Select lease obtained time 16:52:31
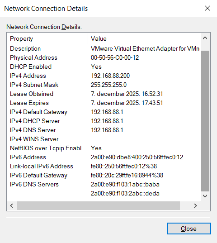 152,94
